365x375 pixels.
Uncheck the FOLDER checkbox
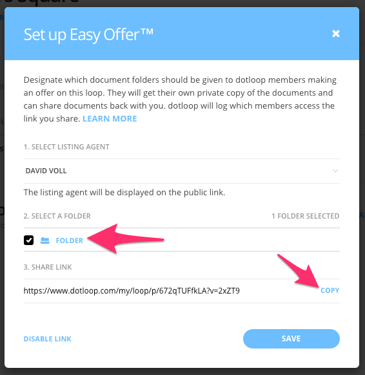pos(28,241)
